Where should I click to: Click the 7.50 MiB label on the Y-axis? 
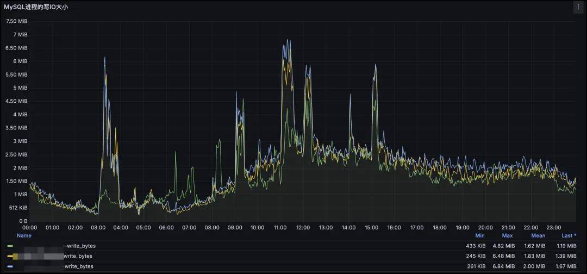(x=16, y=21)
